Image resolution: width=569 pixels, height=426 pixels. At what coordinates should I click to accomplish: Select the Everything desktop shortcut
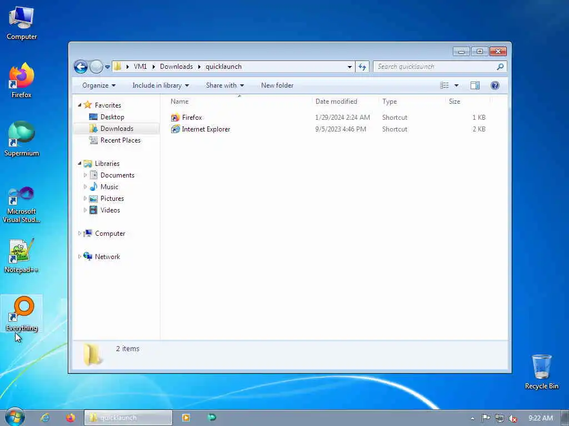tap(22, 314)
